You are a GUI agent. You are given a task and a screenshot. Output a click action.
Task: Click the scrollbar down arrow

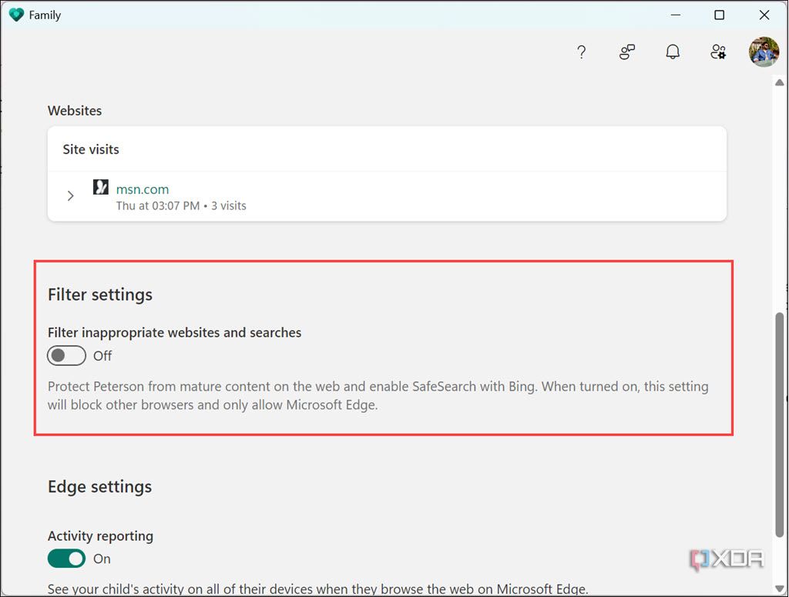[x=780, y=587]
